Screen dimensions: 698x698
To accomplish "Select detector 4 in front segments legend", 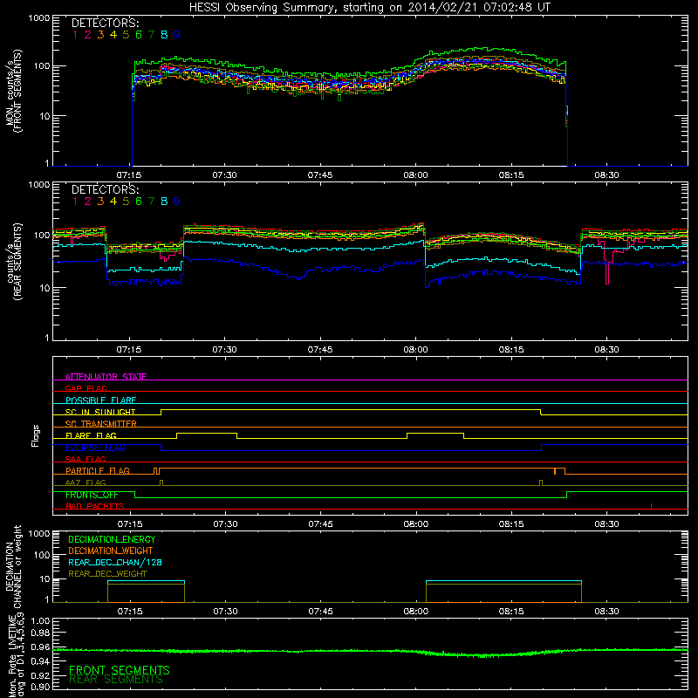I will 113,35.
